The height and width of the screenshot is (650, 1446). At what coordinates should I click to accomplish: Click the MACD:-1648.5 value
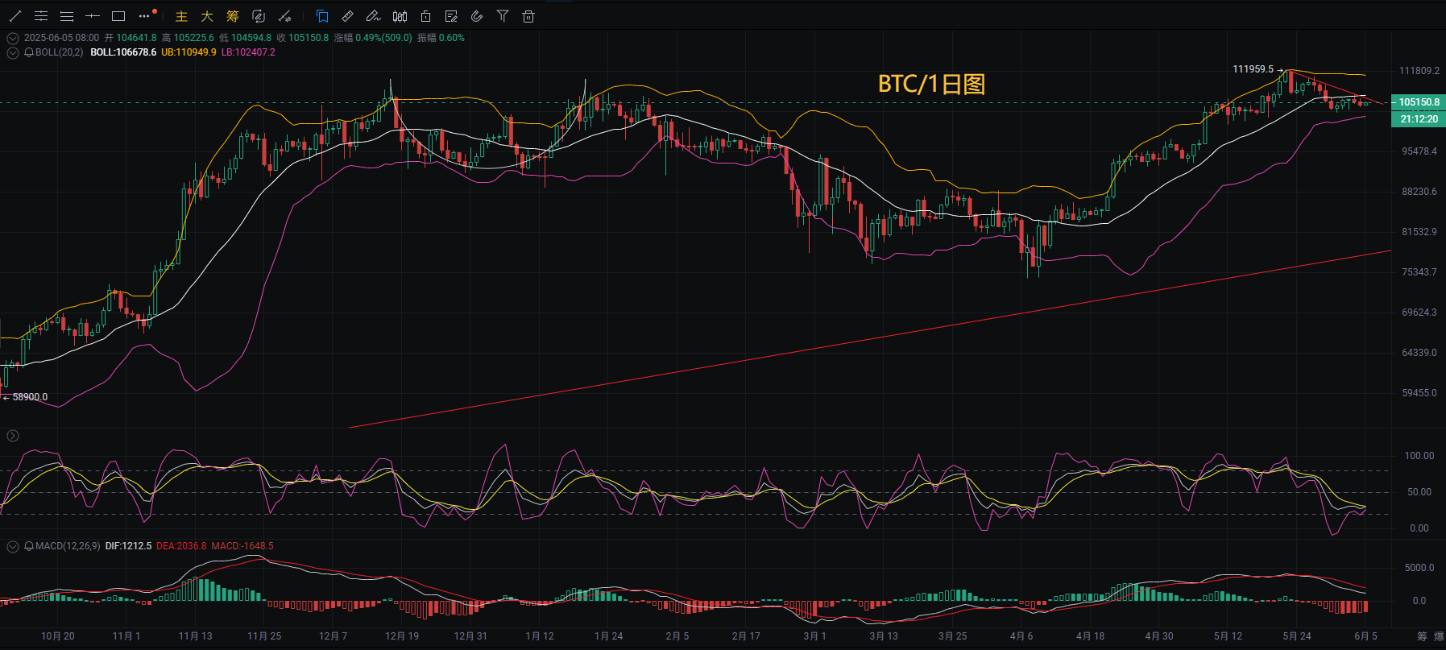(242, 546)
